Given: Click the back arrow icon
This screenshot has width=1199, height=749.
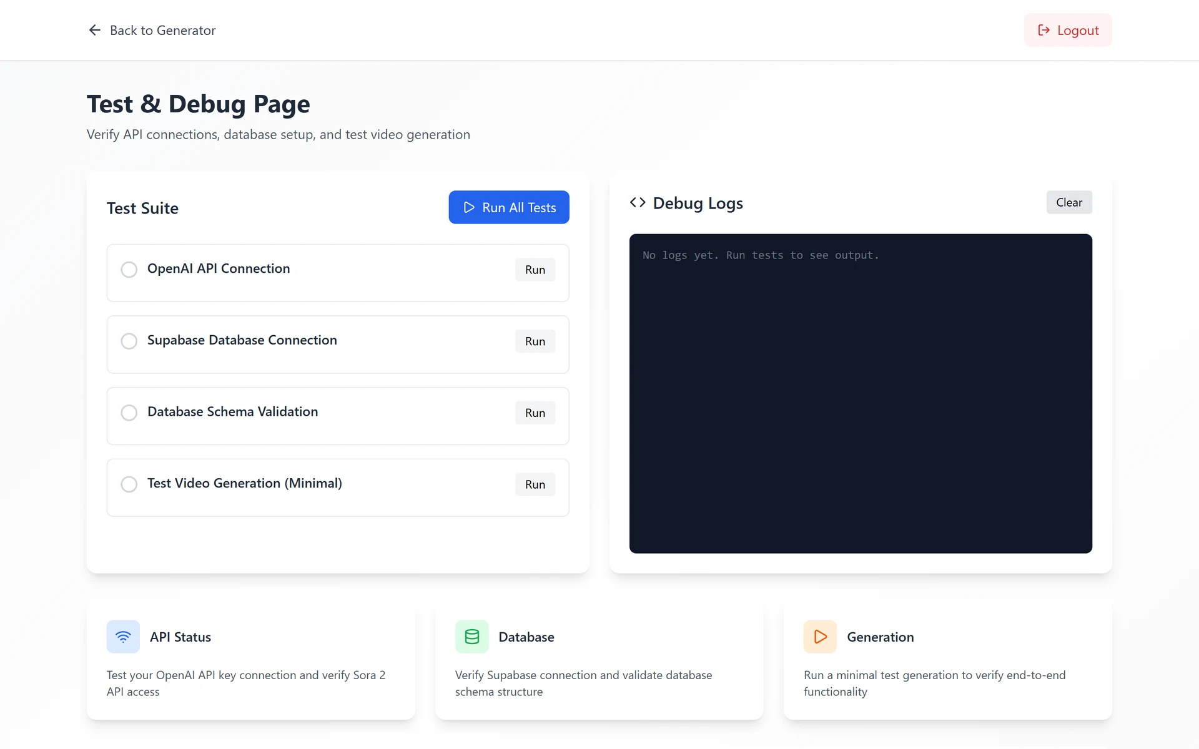Looking at the screenshot, I should [x=94, y=30].
